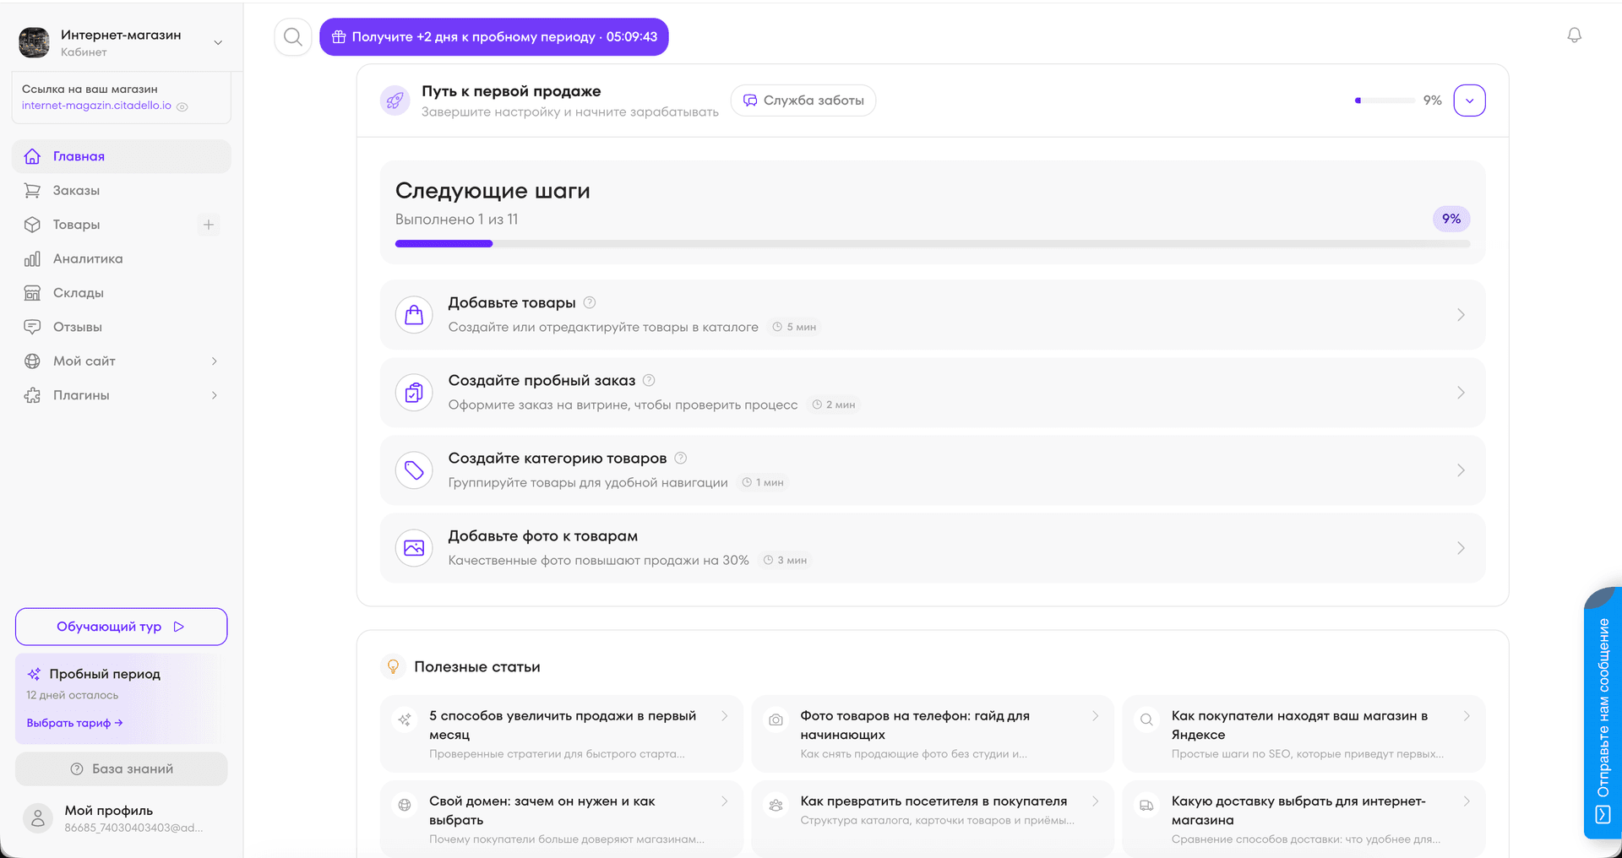Image resolution: width=1622 pixels, height=858 pixels.
Task: Toggle eye icon next to store link
Action: (x=182, y=106)
